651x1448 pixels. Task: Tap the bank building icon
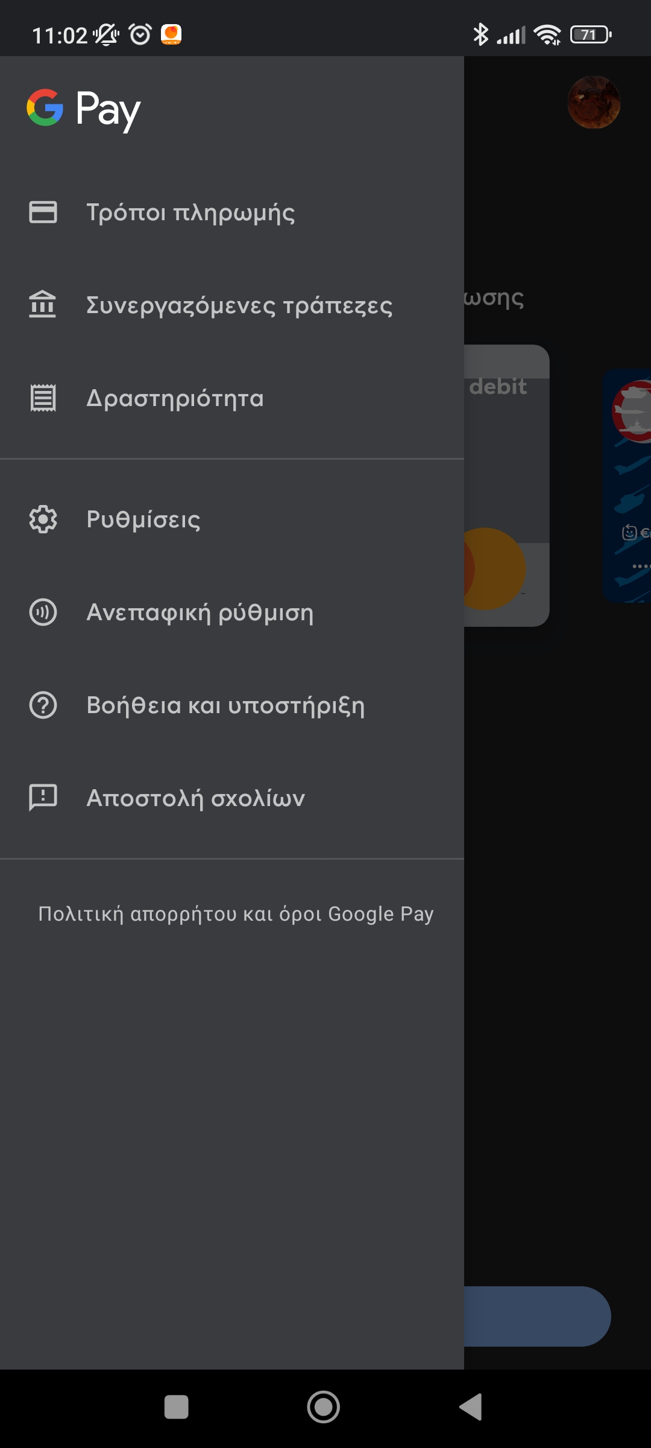point(43,304)
